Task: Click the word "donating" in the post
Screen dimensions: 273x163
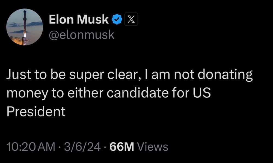Action: click(225, 75)
